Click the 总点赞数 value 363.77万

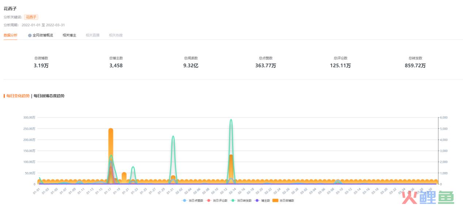coord(266,66)
